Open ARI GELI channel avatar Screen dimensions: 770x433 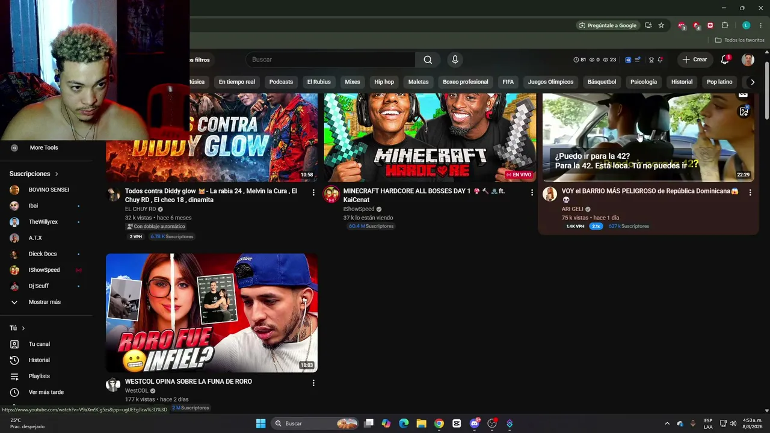pos(550,194)
